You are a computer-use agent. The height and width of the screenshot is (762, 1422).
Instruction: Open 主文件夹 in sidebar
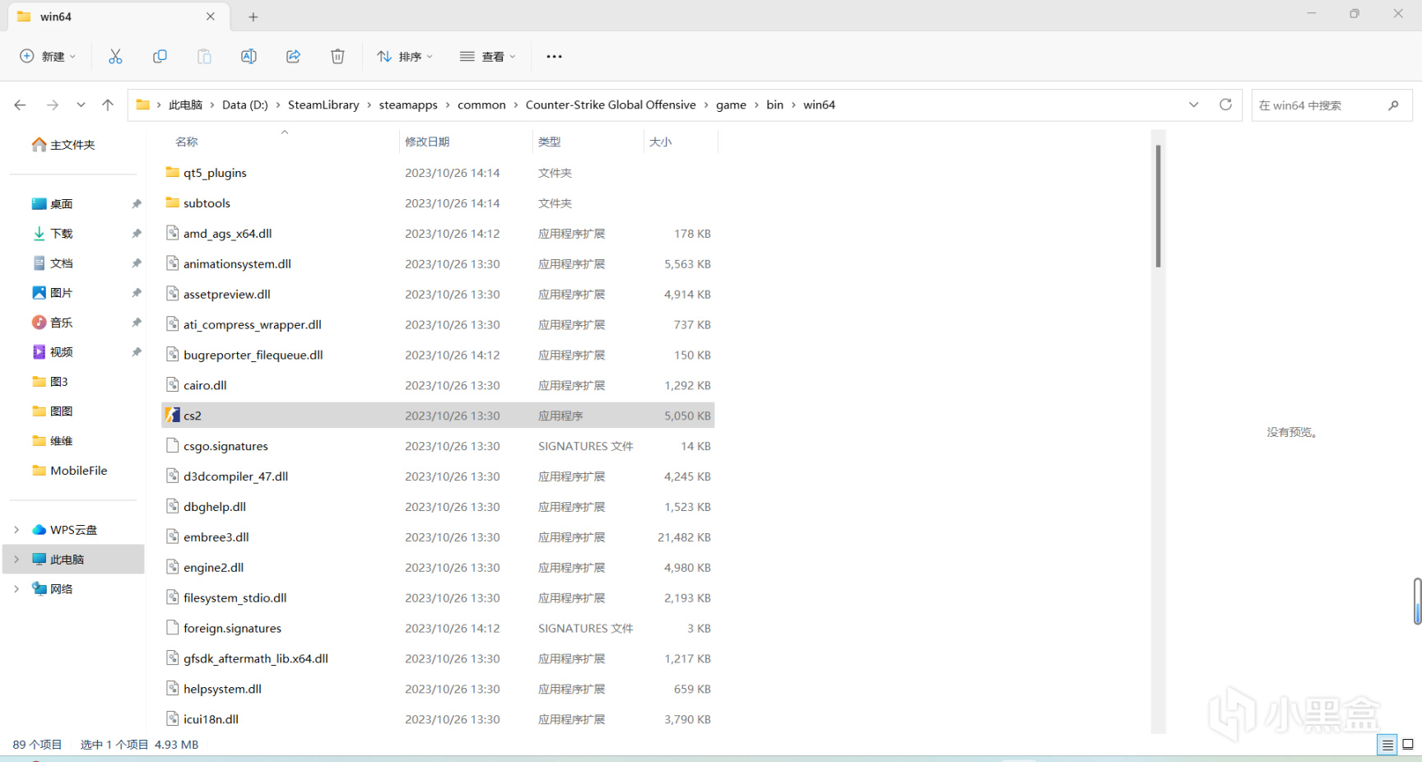[x=63, y=145]
